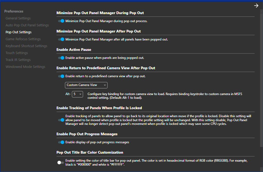Screen dimensions: 263x172
Task: Open Game Refocus Settings
Action: click(x=23, y=39)
